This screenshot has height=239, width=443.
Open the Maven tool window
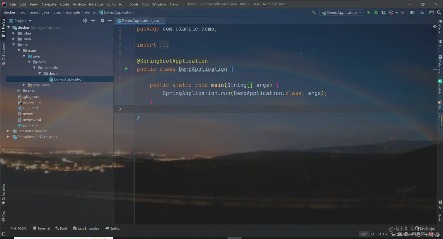(440, 27)
